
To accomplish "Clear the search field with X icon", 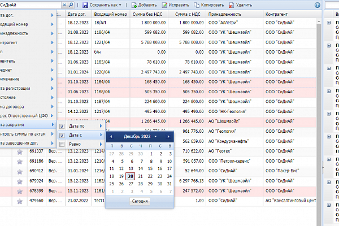I will tap(64, 5).
